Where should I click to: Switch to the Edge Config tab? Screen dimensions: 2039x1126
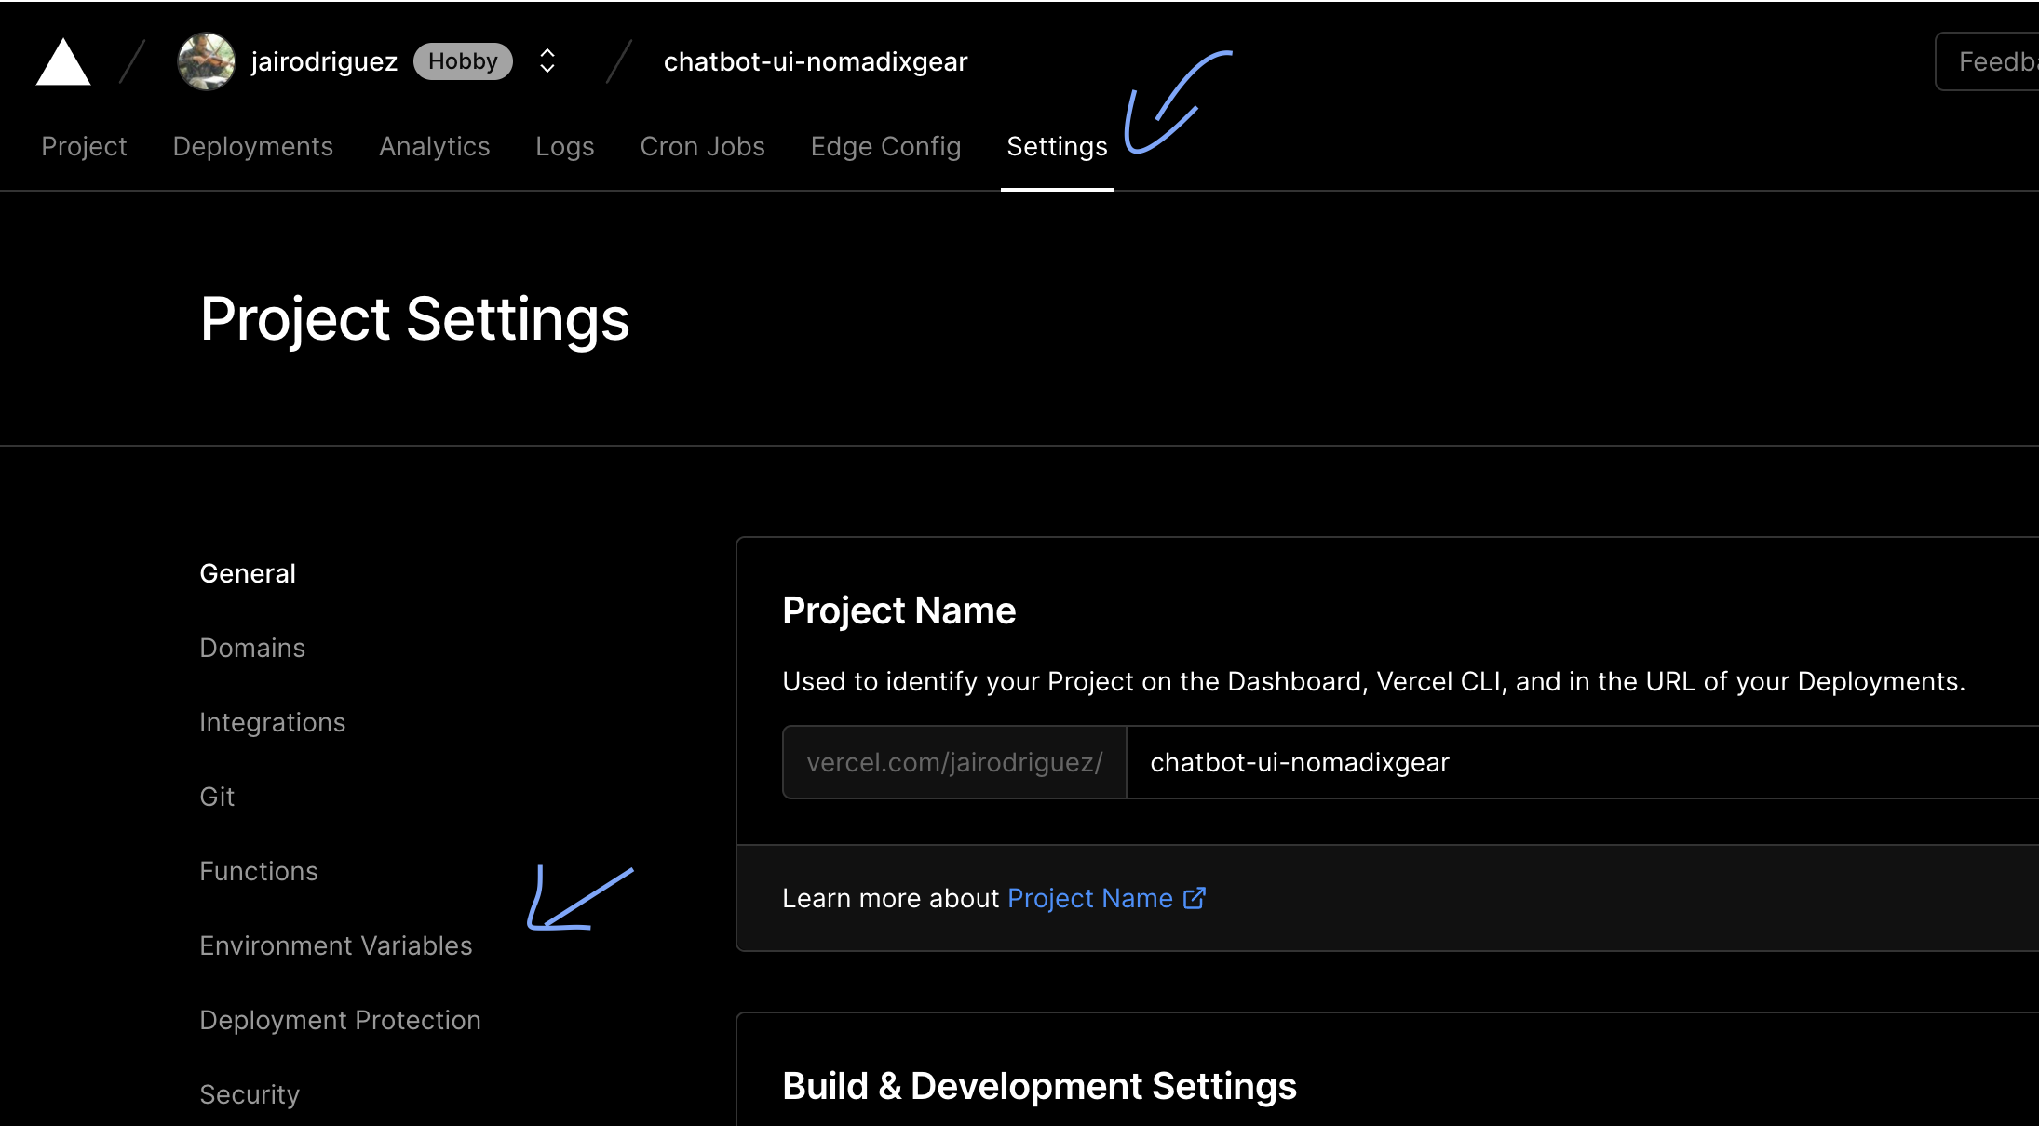pos(885,146)
